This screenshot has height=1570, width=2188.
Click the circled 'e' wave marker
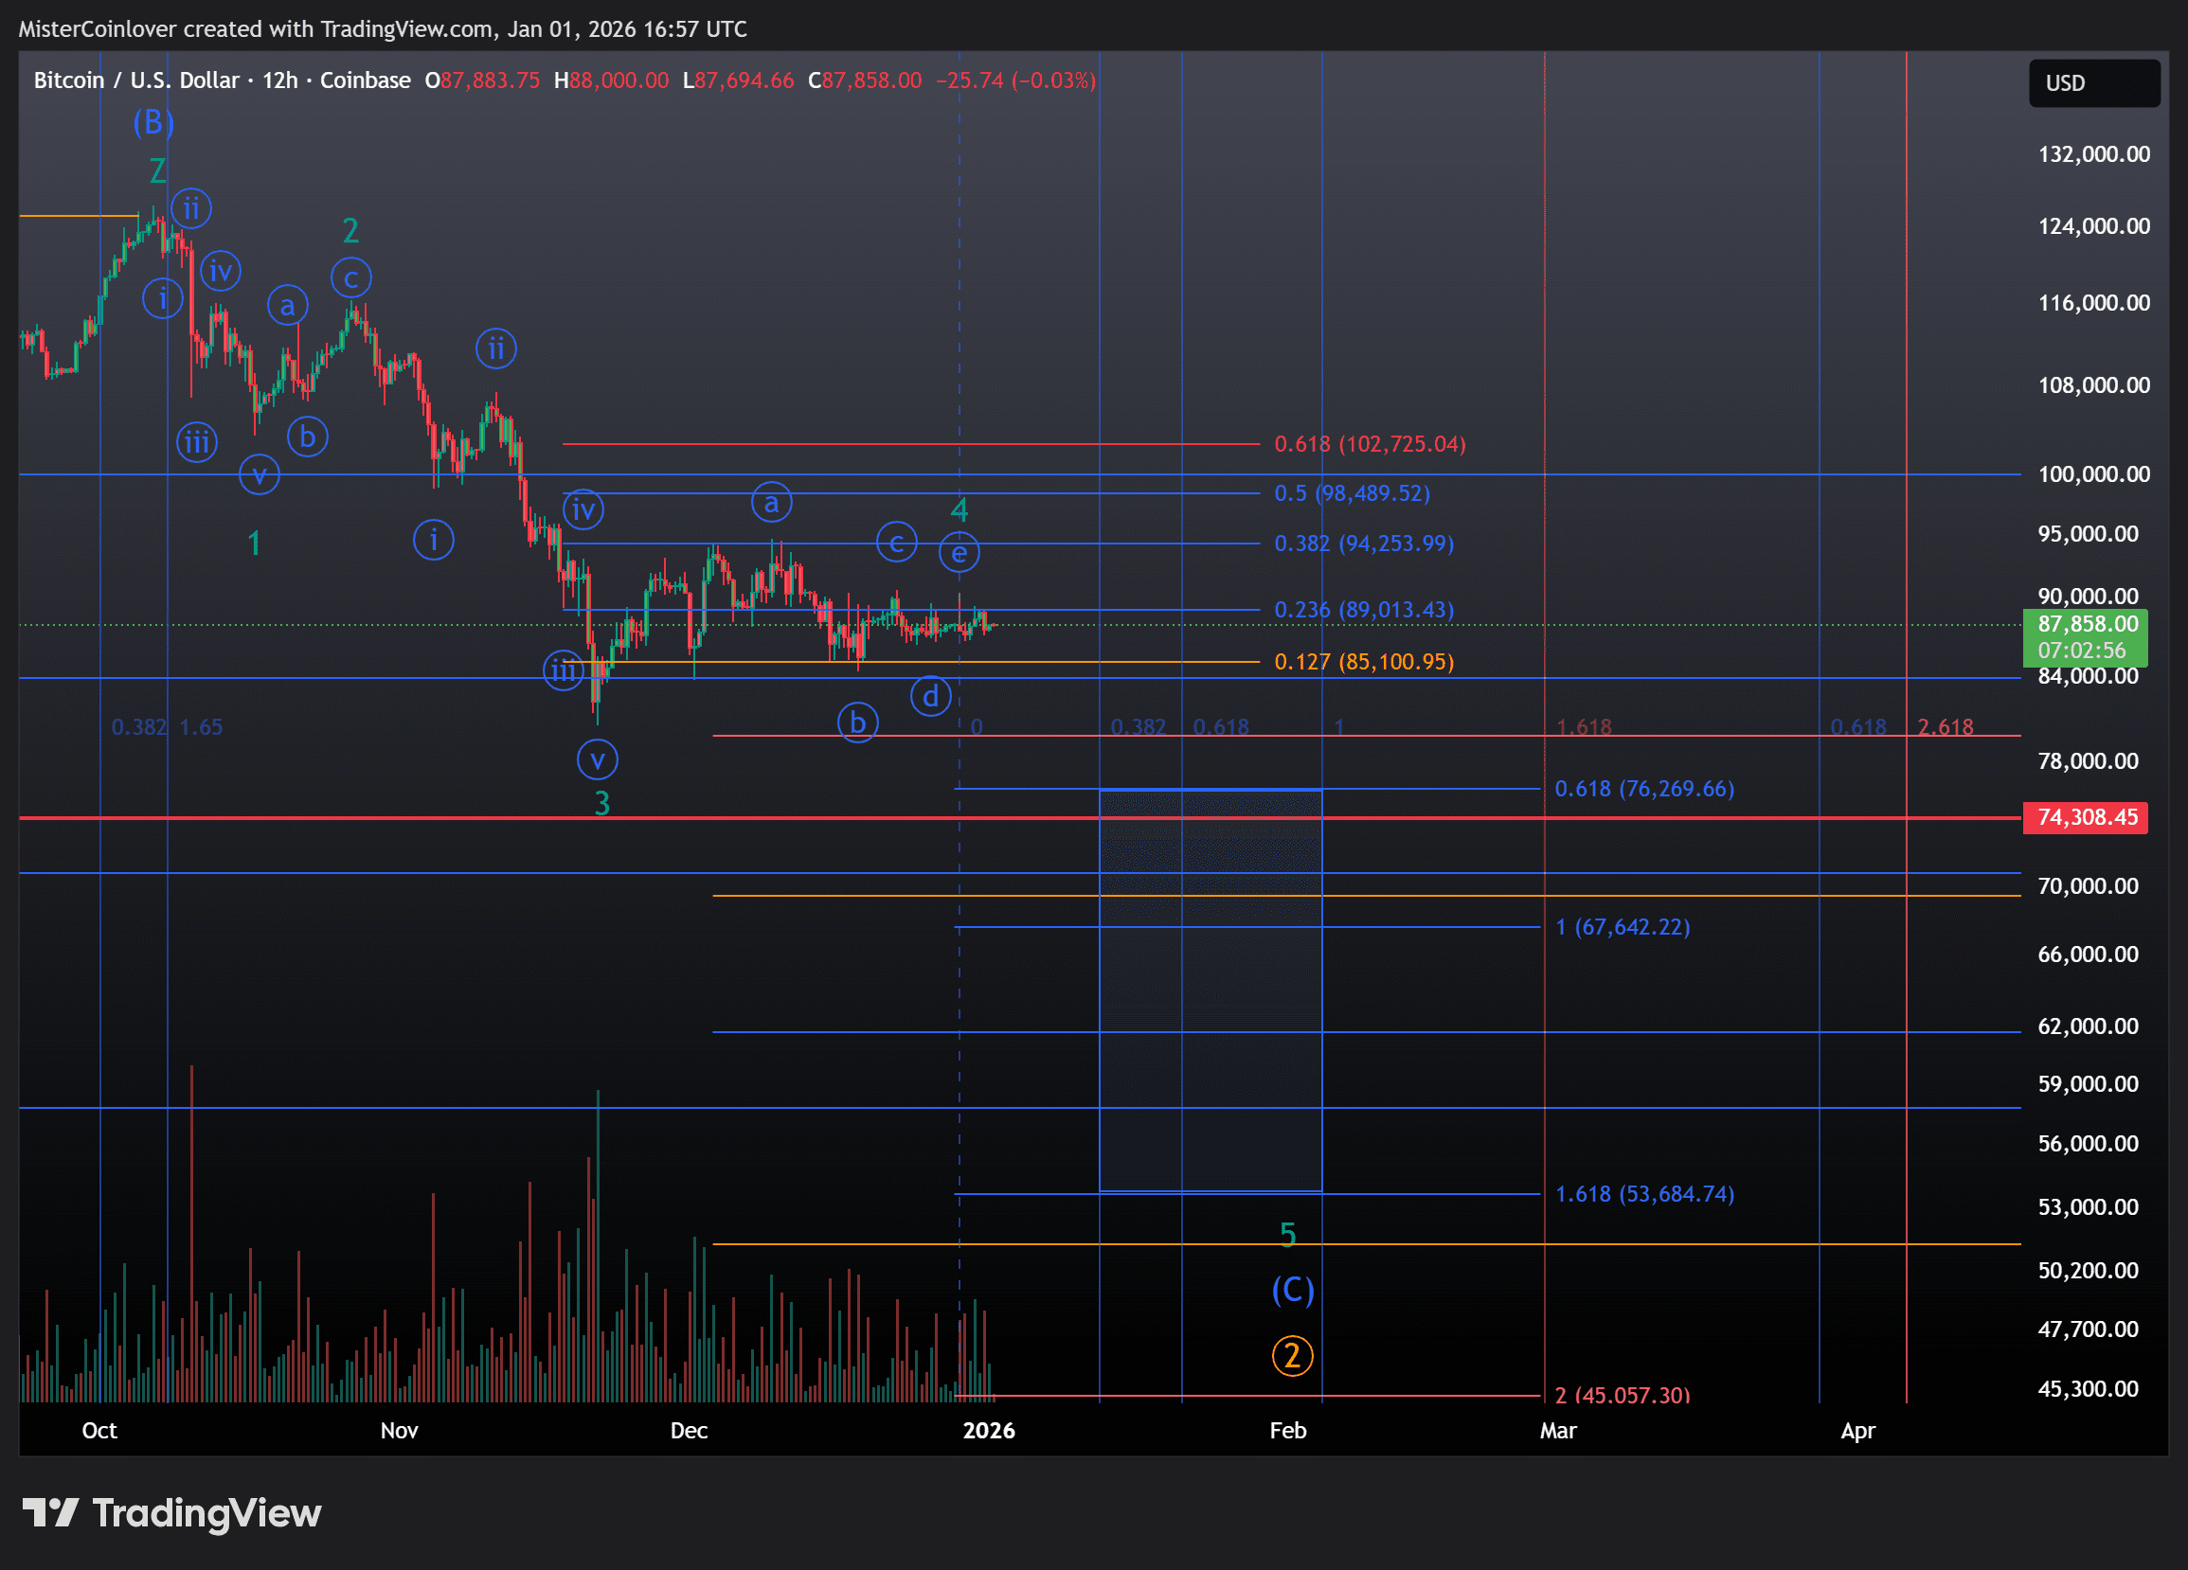tap(959, 553)
